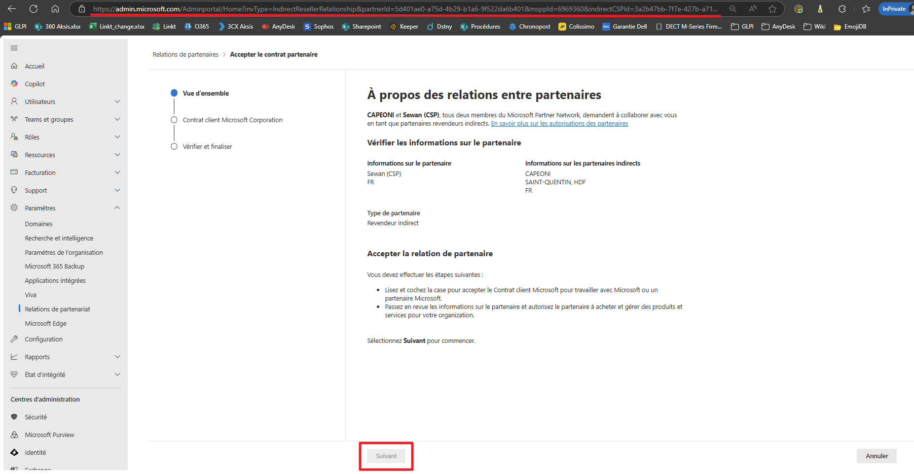Select Relations de partenariat in the sidebar

pos(58,309)
